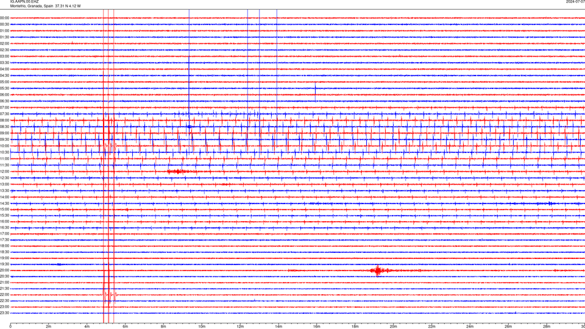Click the 10m axis tick label

point(202,327)
